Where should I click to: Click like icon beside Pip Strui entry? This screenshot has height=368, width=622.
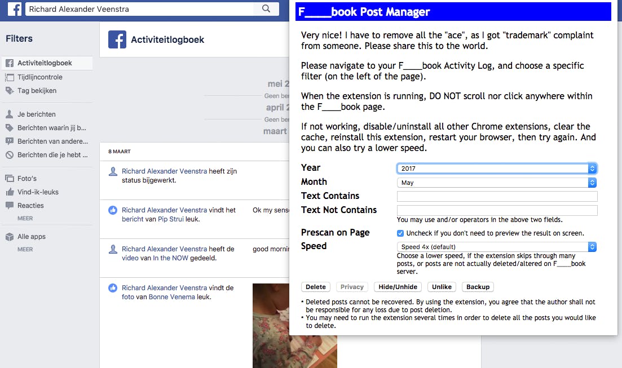tap(113, 210)
